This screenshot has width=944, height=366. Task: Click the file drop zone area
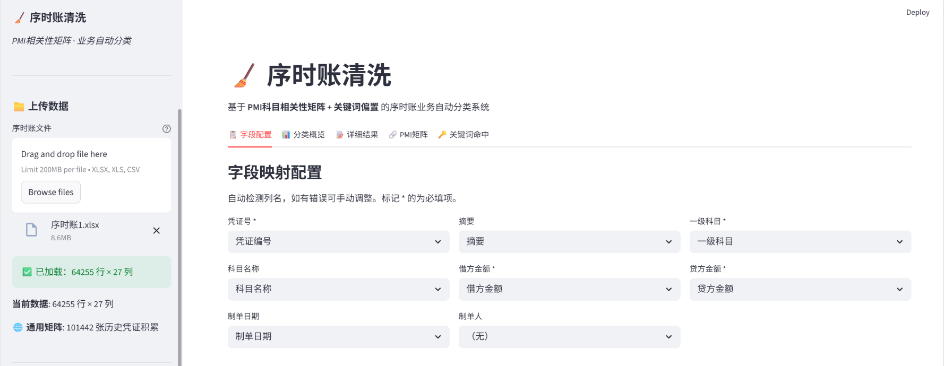(x=91, y=176)
